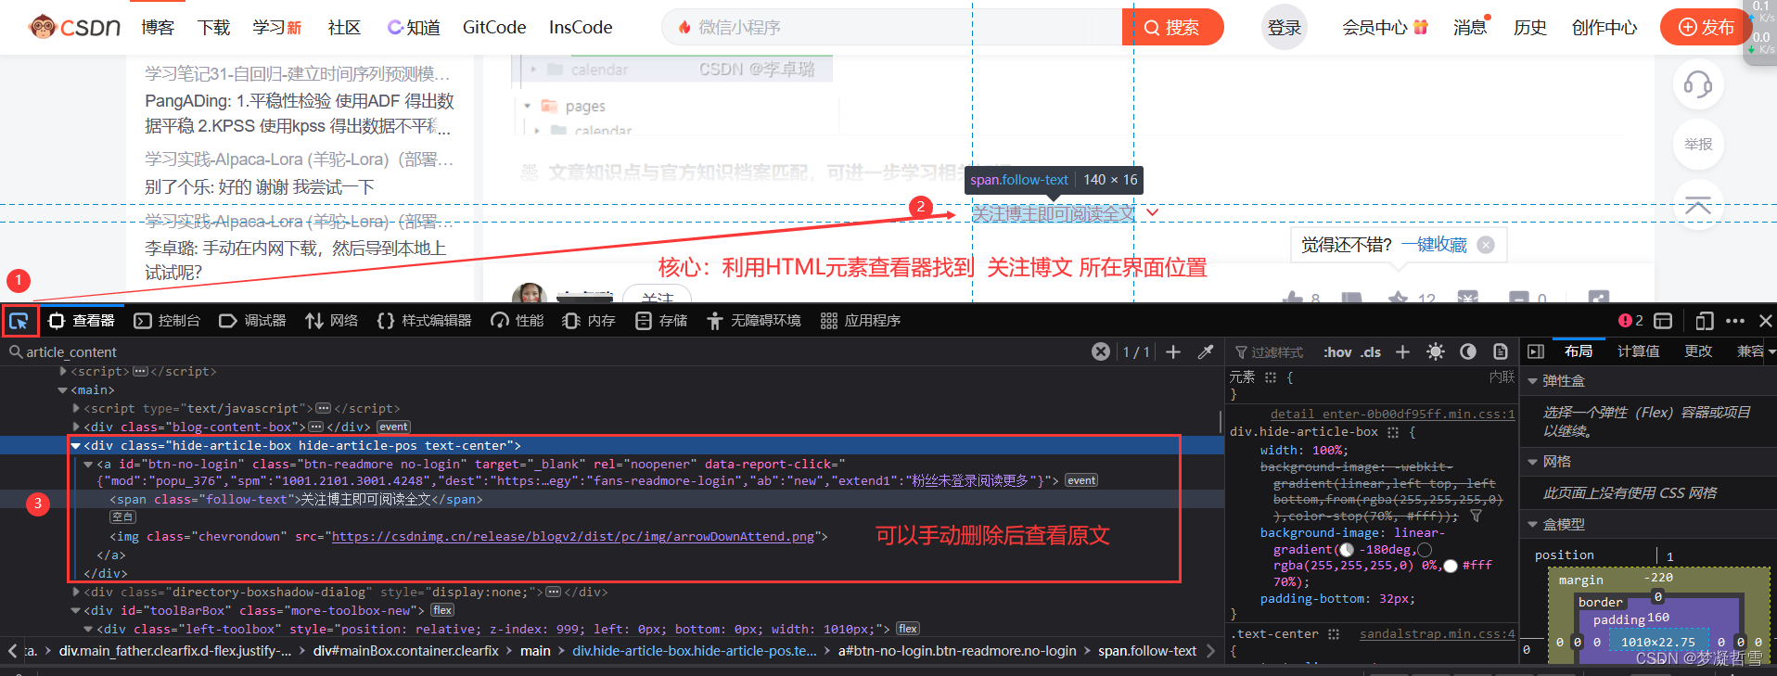Toggle flex badge on left-toolbox div
Screen dimensions: 1777x676
pos(908,629)
